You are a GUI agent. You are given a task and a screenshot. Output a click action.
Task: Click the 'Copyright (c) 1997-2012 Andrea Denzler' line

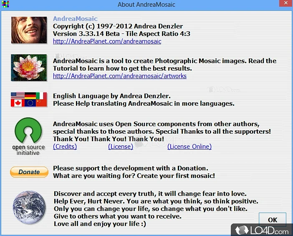tap(118, 26)
